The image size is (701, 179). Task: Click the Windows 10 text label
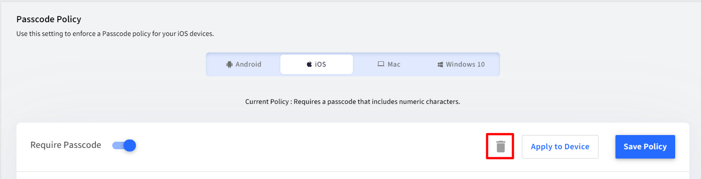tap(465, 64)
